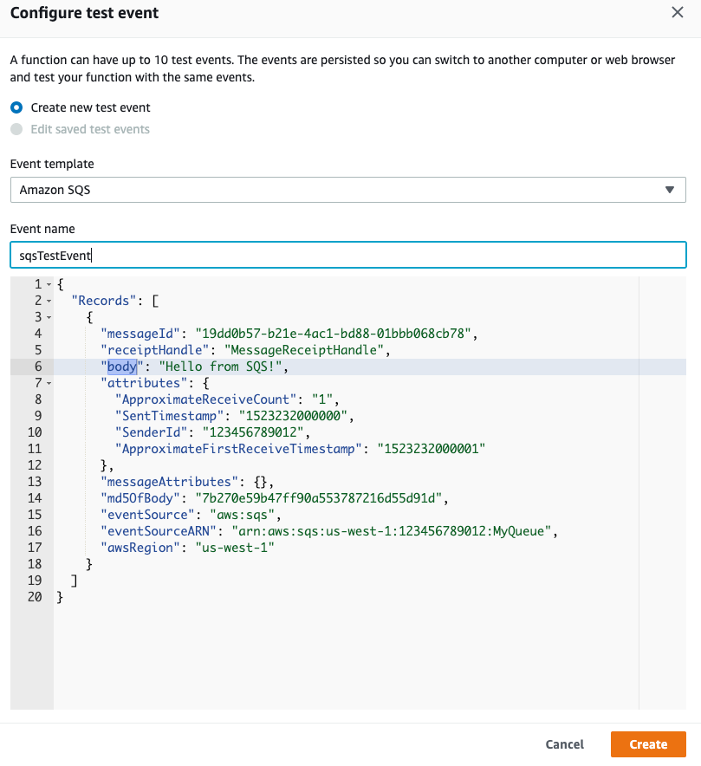Click the value "1523232000000"
The width and height of the screenshot is (701, 766).
[x=293, y=416]
